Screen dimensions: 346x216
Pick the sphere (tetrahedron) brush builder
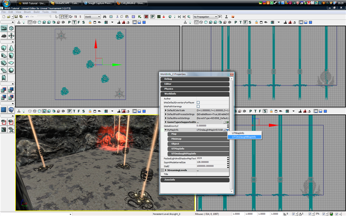[x=11, y=70]
